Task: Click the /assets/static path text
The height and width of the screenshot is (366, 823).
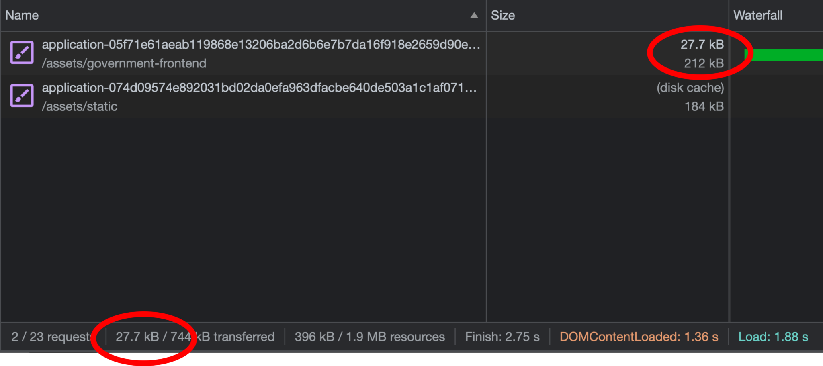Action: [80, 106]
